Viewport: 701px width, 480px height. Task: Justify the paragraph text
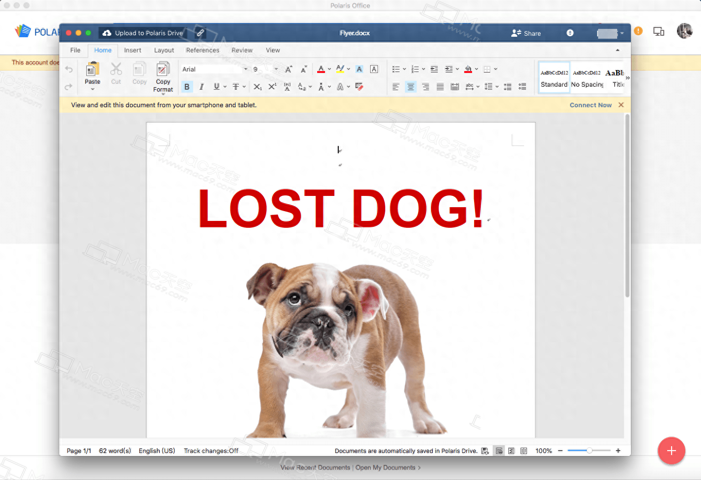click(440, 87)
